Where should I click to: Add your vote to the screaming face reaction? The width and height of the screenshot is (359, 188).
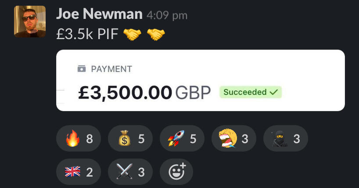click(x=234, y=138)
